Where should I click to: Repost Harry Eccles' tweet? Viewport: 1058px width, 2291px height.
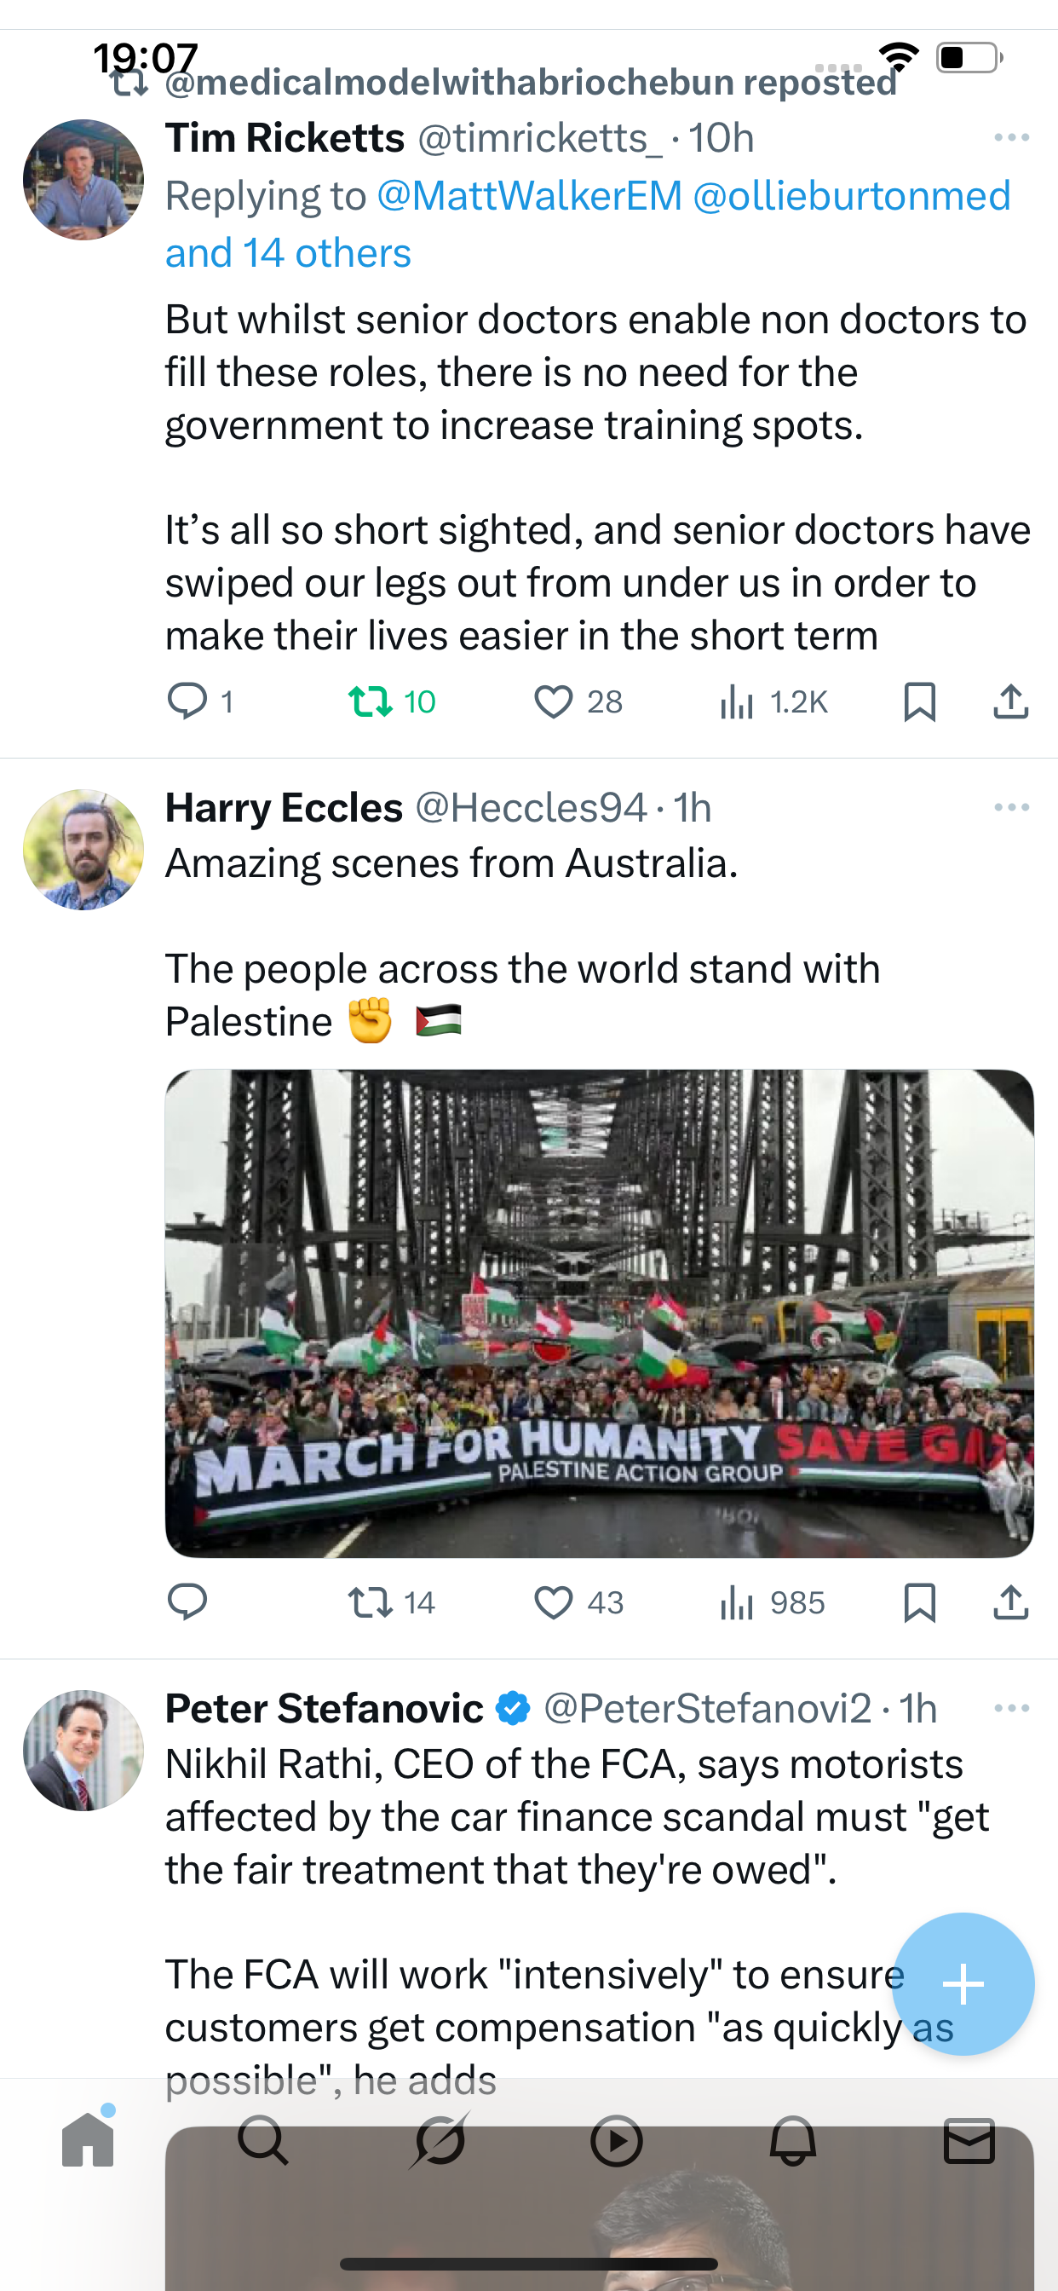(370, 1601)
